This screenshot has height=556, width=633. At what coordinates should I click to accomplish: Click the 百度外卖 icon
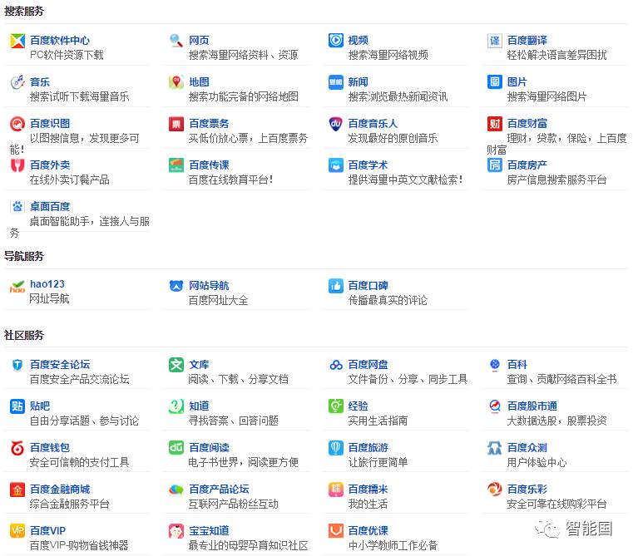tap(17, 165)
